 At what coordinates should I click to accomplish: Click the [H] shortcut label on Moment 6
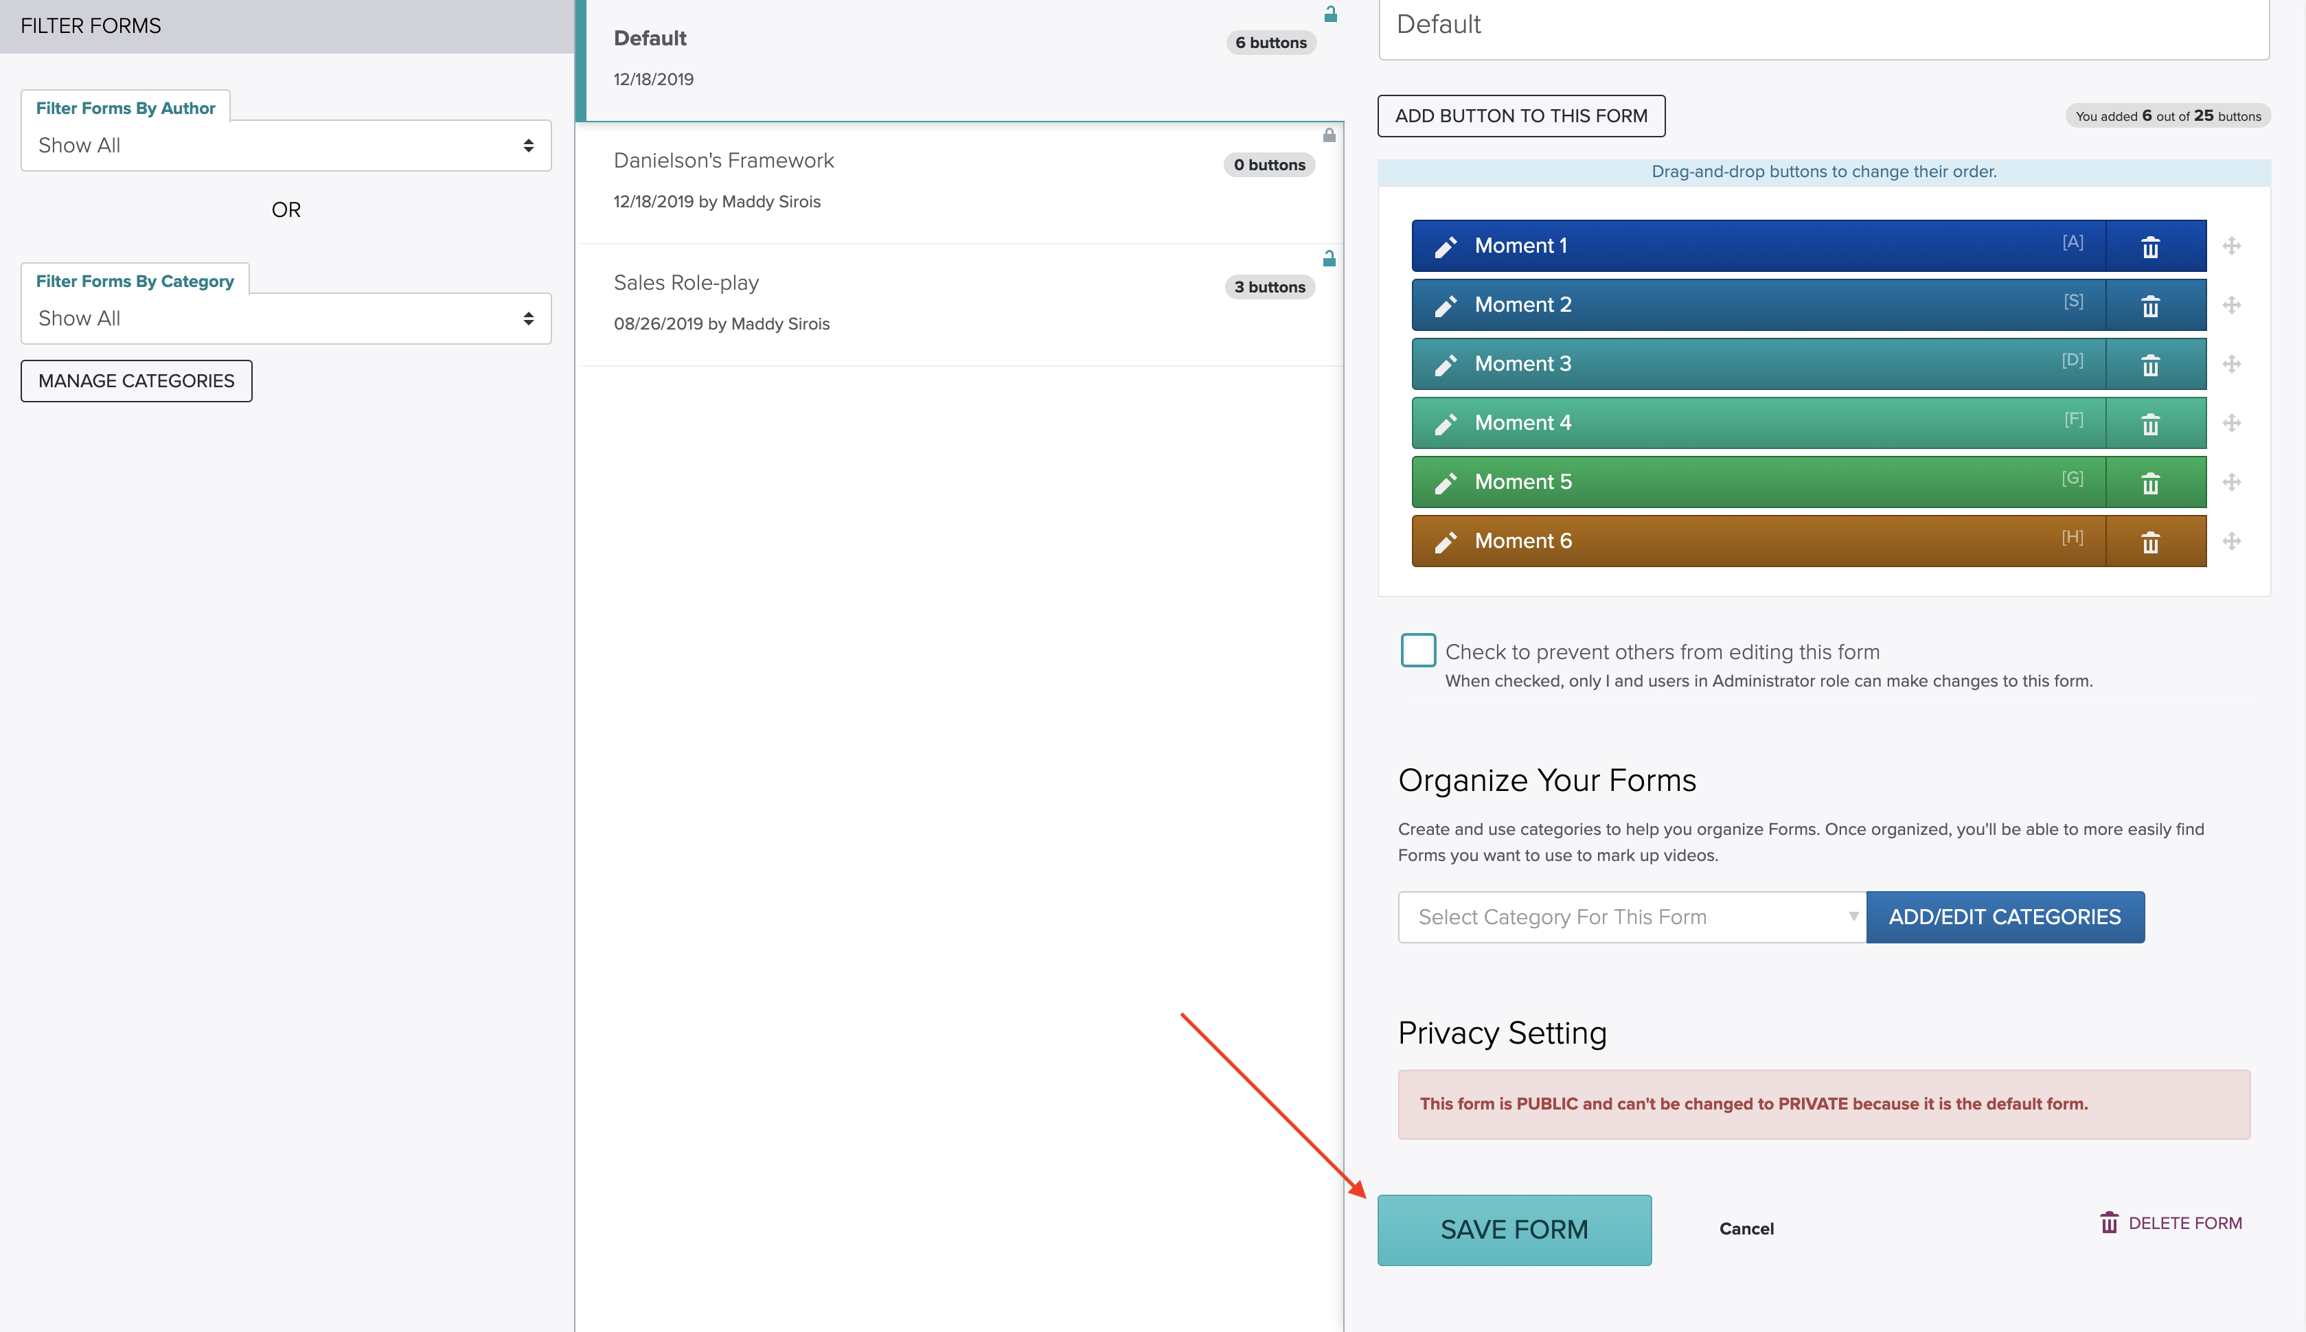(2073, 537)
